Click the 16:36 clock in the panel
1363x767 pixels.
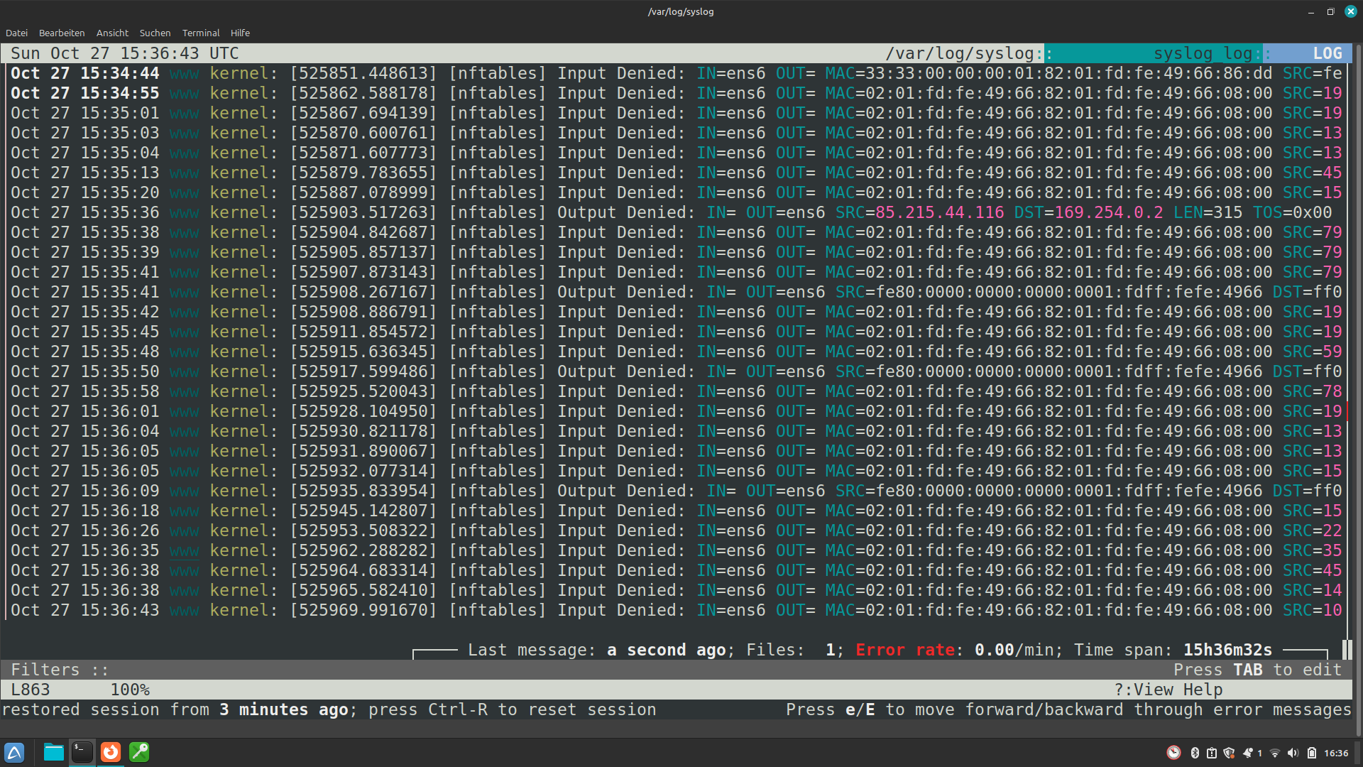click(1336, 753)
